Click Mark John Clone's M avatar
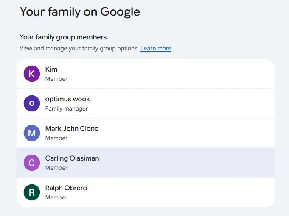 (x=32, y=133)
